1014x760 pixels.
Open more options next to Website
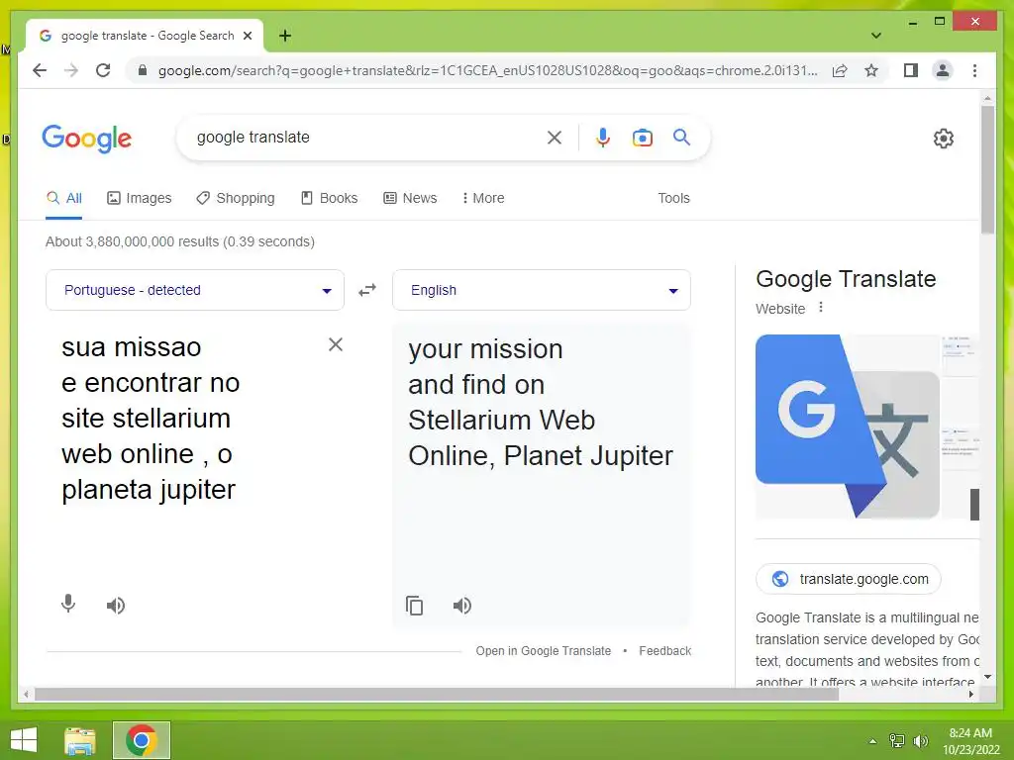[x=821, y=307]
